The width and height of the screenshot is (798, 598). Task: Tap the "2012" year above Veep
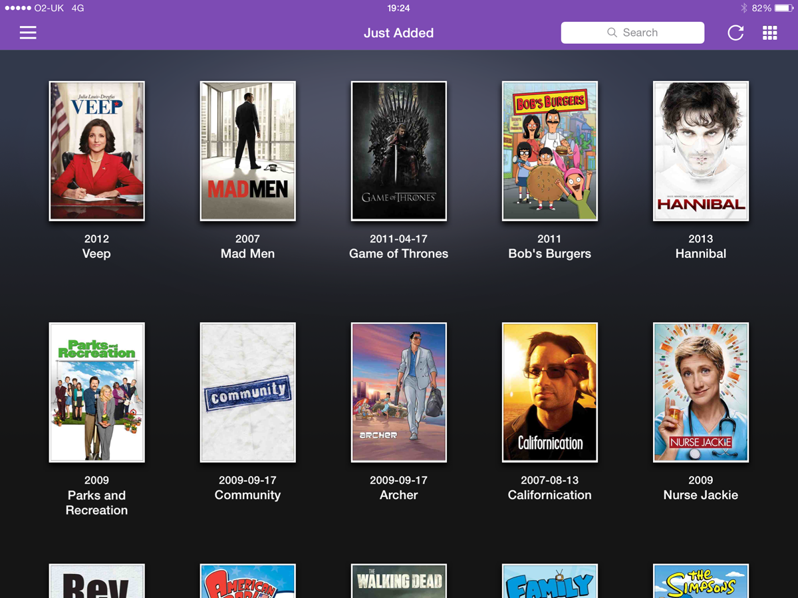click(x=96, y=239)
